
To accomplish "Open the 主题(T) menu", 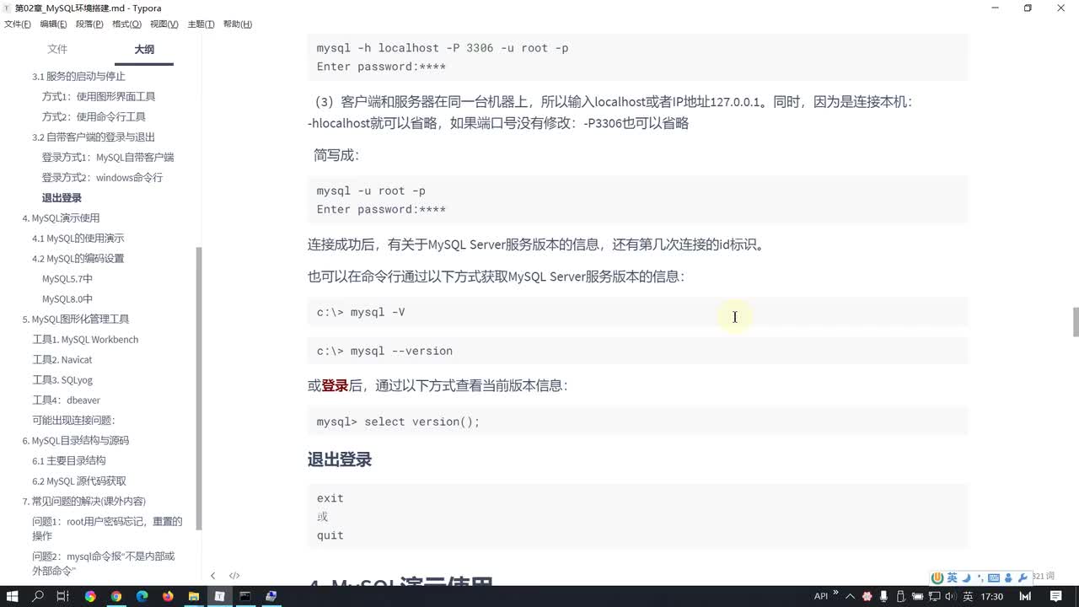I will pyautogui.click(x=201, y=24).
